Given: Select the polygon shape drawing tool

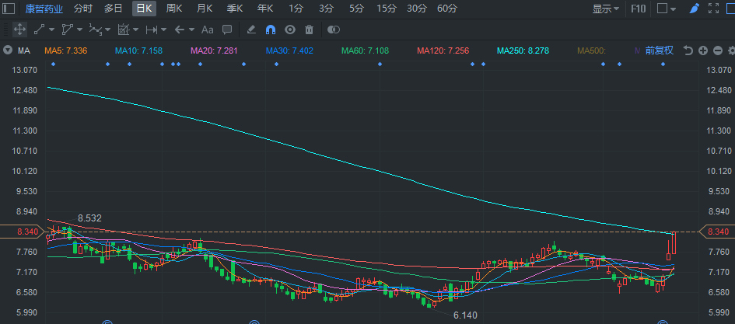Looking at the screenshot, I should point(67,30).
